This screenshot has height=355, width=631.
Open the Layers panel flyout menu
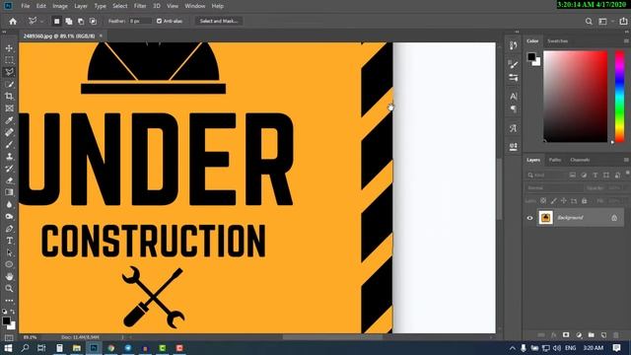coord(626,160)
